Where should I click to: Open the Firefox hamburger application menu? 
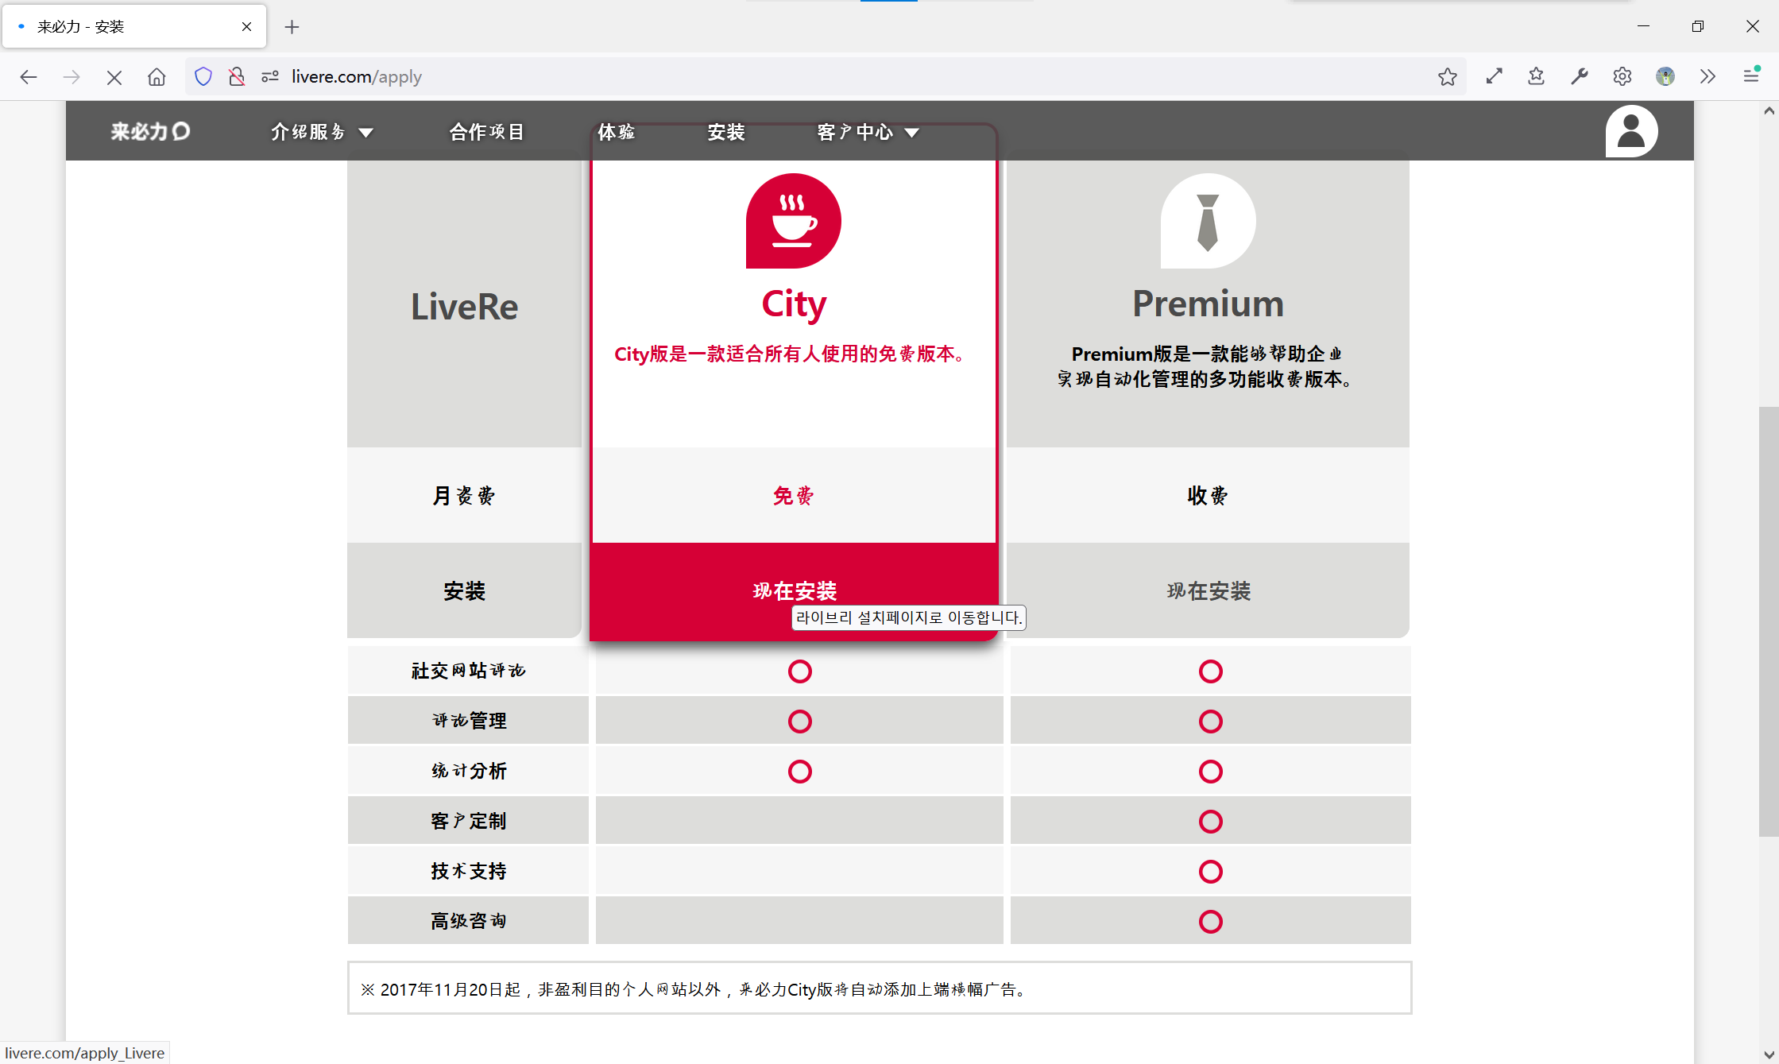1751,77
